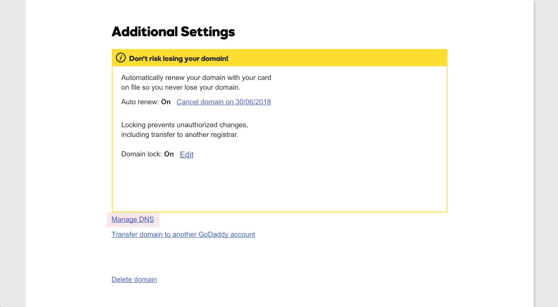Click "on file so you never lose" line
The height and width of the screenshot is (307, 558).
[x=180, y=88]
